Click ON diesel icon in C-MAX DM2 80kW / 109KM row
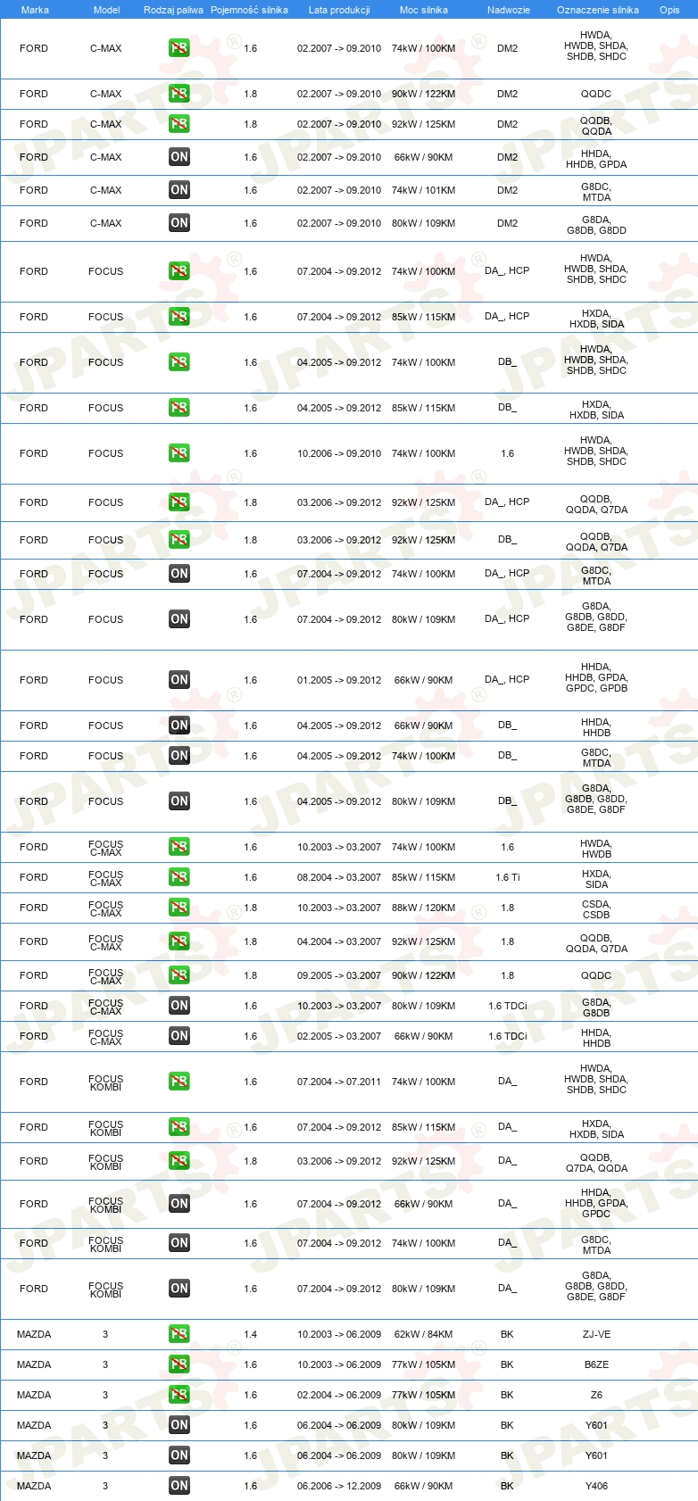Image resolution: width=698 pixels, height=1501 pixels. (179, 223)
